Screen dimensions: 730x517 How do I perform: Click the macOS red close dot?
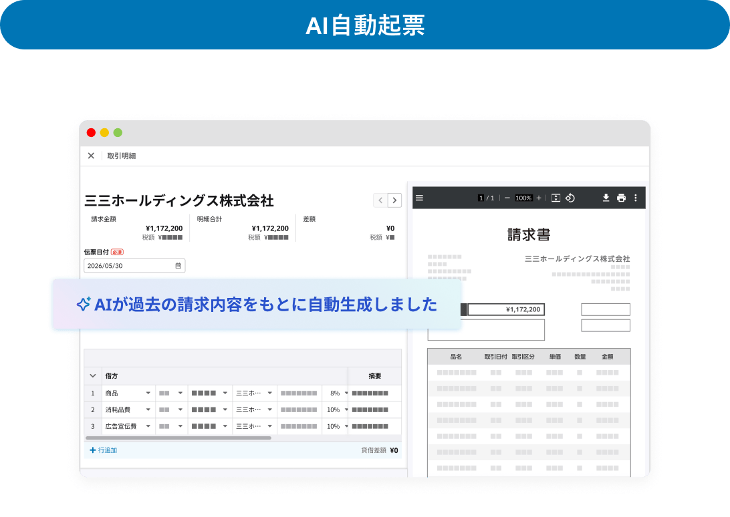pyautogui.click(x=91, y=133)
